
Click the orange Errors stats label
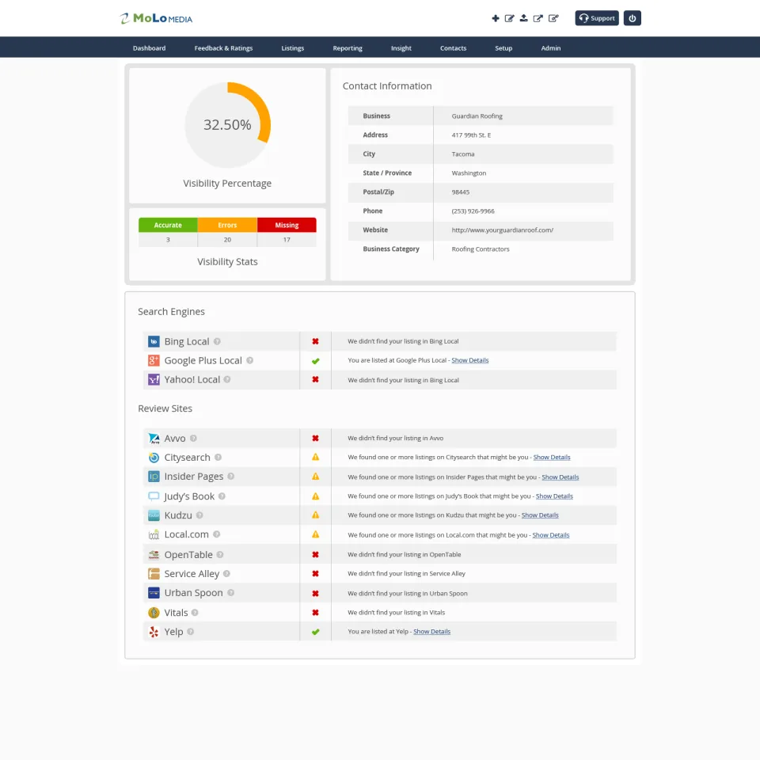tap(227, 225)
